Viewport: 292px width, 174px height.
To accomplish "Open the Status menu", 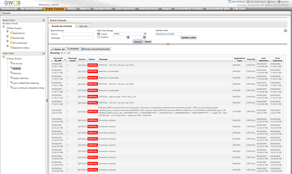I will 72,9.
